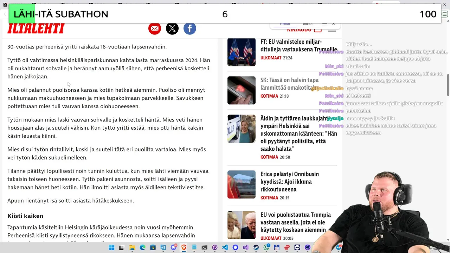The width and height of the screenshot is (450, 253).
Task: Open Visual Studio Code from taskbar
Action: tap(225, 248)
